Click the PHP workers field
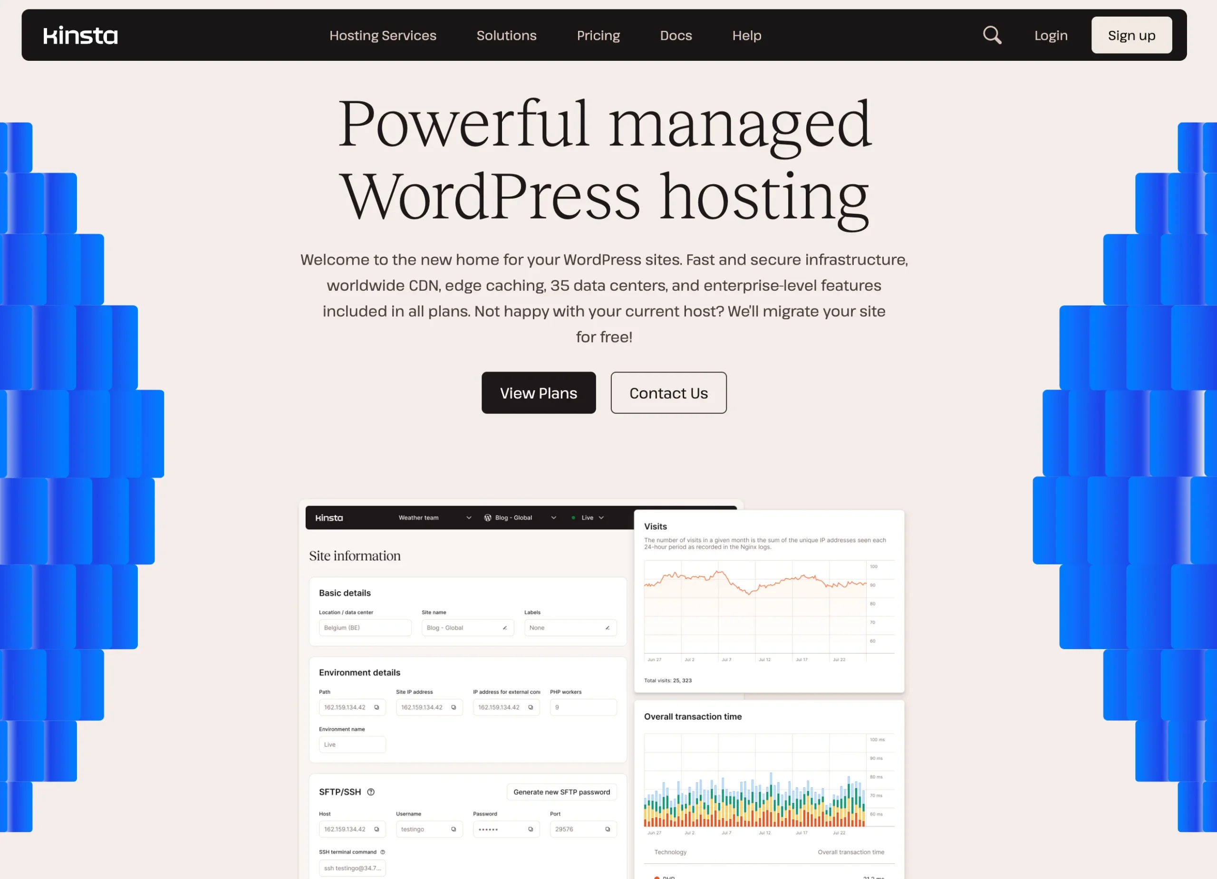Image resolution: width=1217 pixels, height=879 pixels. 583,707
